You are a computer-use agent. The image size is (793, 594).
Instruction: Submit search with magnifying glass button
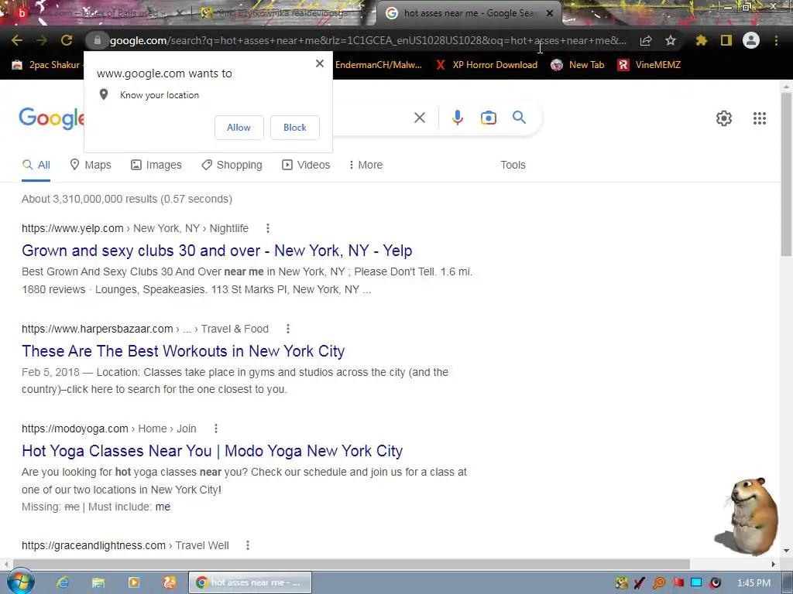[520, 118]
